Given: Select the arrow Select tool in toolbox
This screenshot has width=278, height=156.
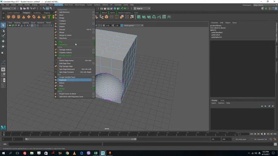Looking at the screenshot, I should coord(3,25).
